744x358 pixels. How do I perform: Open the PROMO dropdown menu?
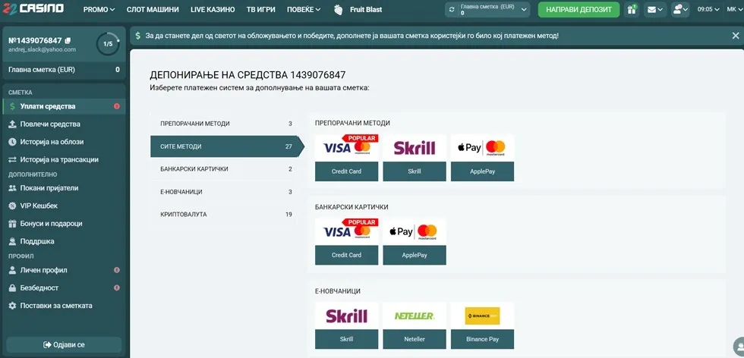[99, 10]
